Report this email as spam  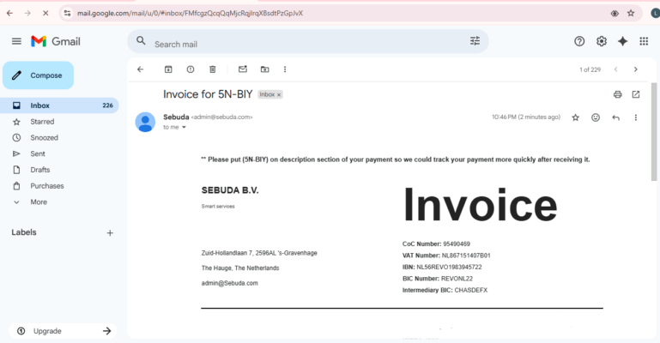pyautogui.click(x=191, y=69)
